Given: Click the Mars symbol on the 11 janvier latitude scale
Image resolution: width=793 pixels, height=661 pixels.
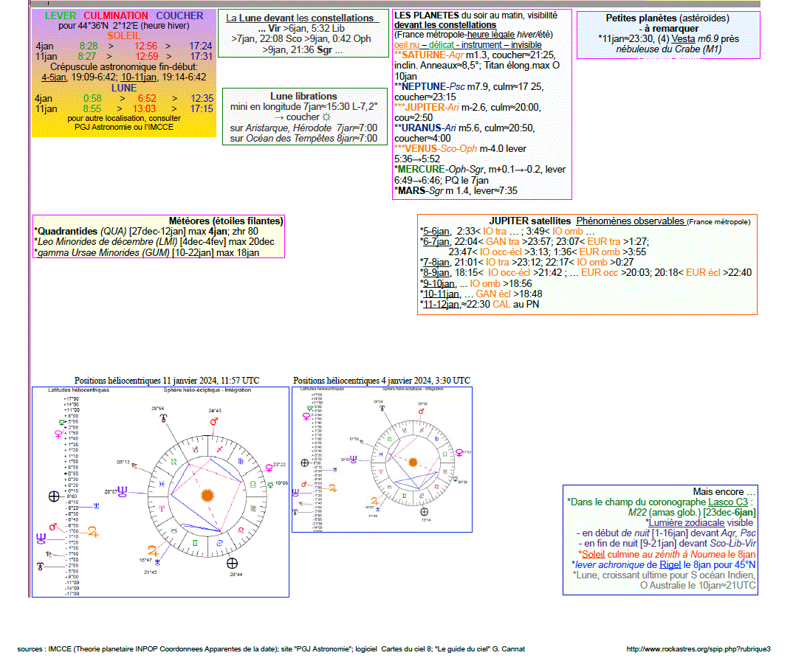Looking at the screenshot, I should click(53, 527).
